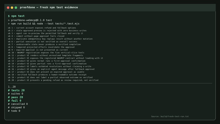Image resolution: width=220 pixels, height=124 pixels.
Task: Select 'ok 14 - product UI gives partial runs' line
Action: click(47, 64)
